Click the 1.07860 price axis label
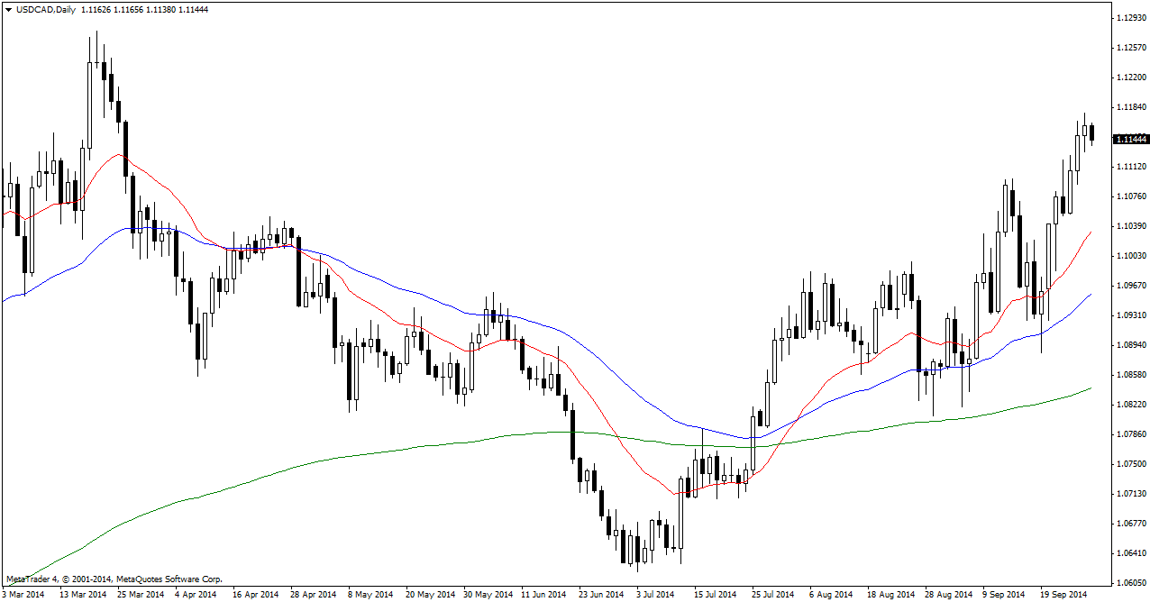1150x602 pixels. coord(1130,434)
